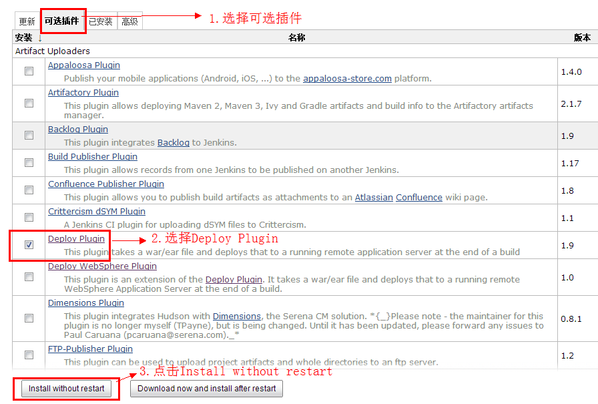Check the Artifactory Plugin for installation
598x404 pixels.
click(x=27, y=104)
